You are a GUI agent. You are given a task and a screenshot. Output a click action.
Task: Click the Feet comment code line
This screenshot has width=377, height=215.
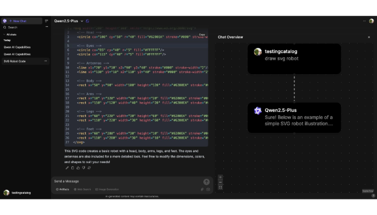(89, 129)
